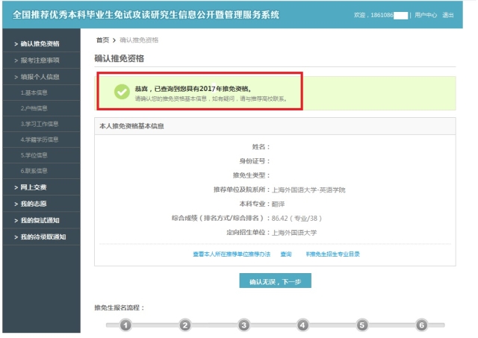Click step 3 circle in registration flow
Image resolution: width=478 pixels, height=338 pixels.
click(243, 325)
